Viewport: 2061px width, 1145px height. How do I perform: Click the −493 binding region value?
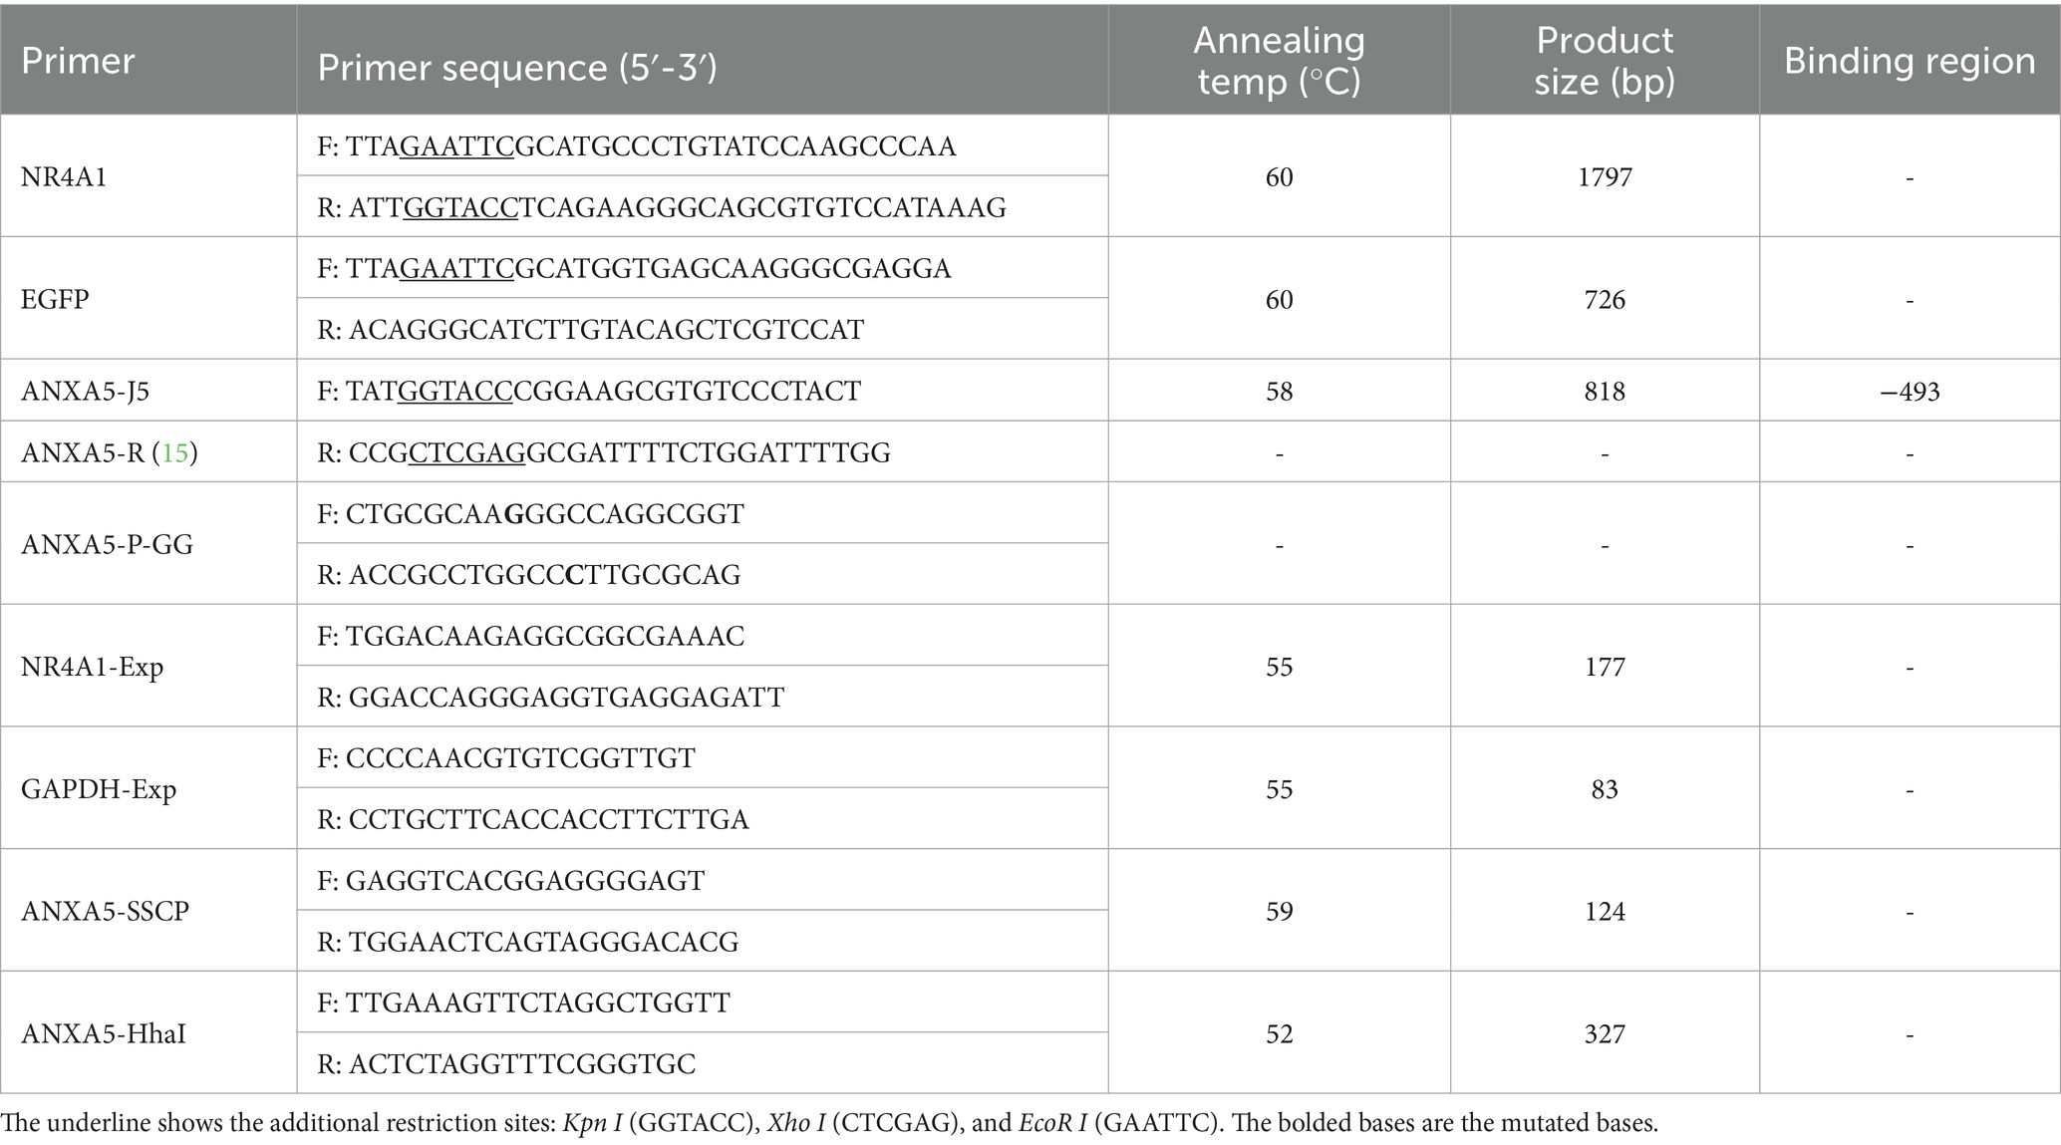(x=1909, y=391)
